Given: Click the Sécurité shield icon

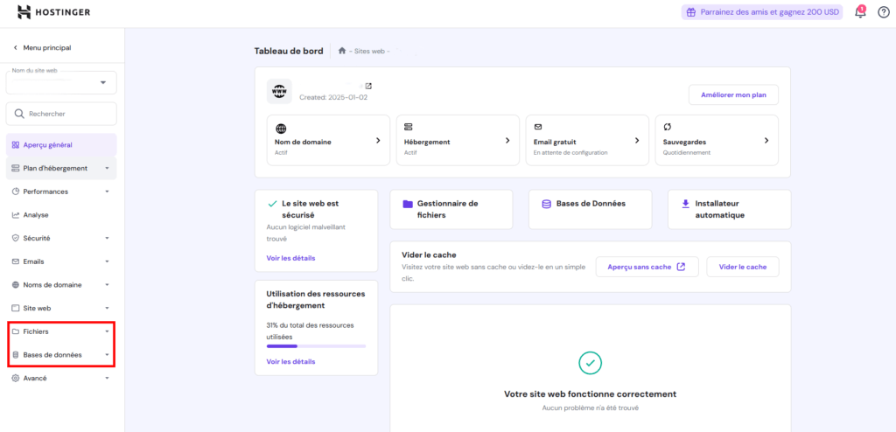Looking at the screenshot, I should (16, 238).
